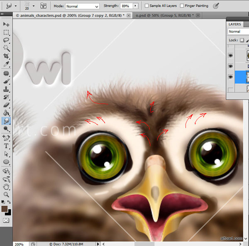Enable Sample All Layers checkbox
249x246 pixels.
pos(147,6)
